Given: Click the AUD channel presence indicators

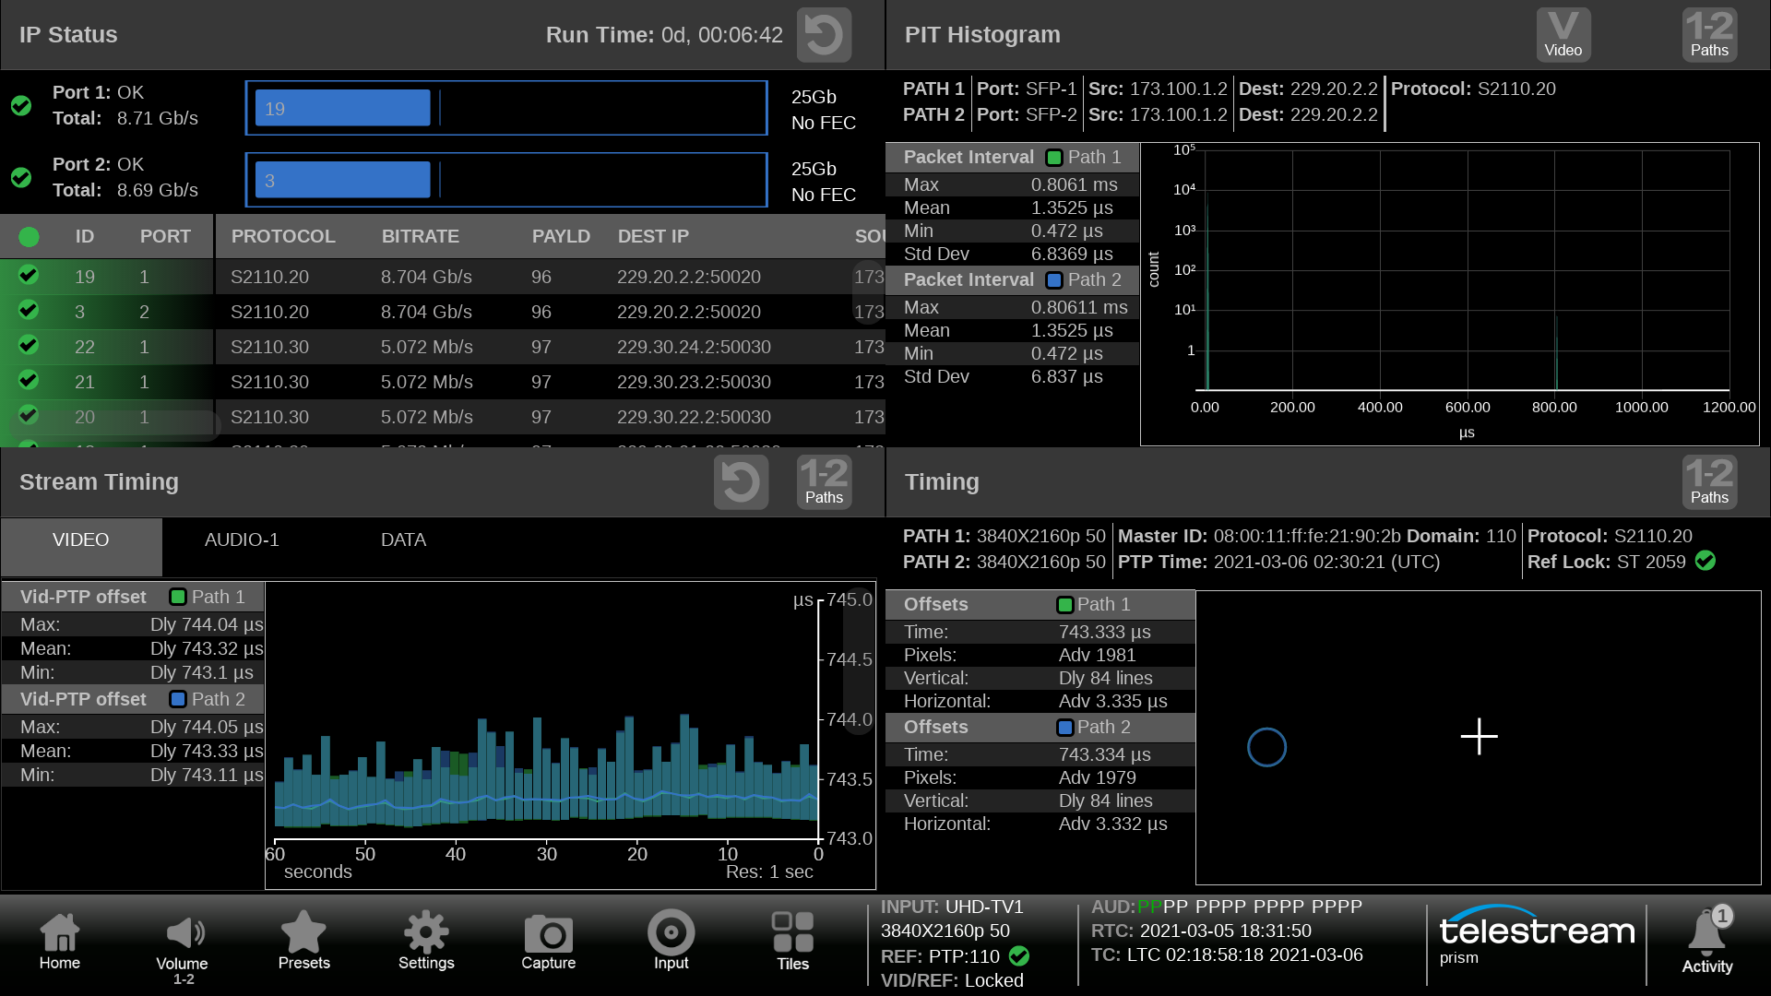Looking at the screenshot, I should (1250, 907).
